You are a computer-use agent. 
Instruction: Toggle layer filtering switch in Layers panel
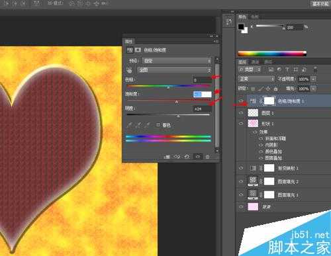pyautogui.click(x=315, y=69)
